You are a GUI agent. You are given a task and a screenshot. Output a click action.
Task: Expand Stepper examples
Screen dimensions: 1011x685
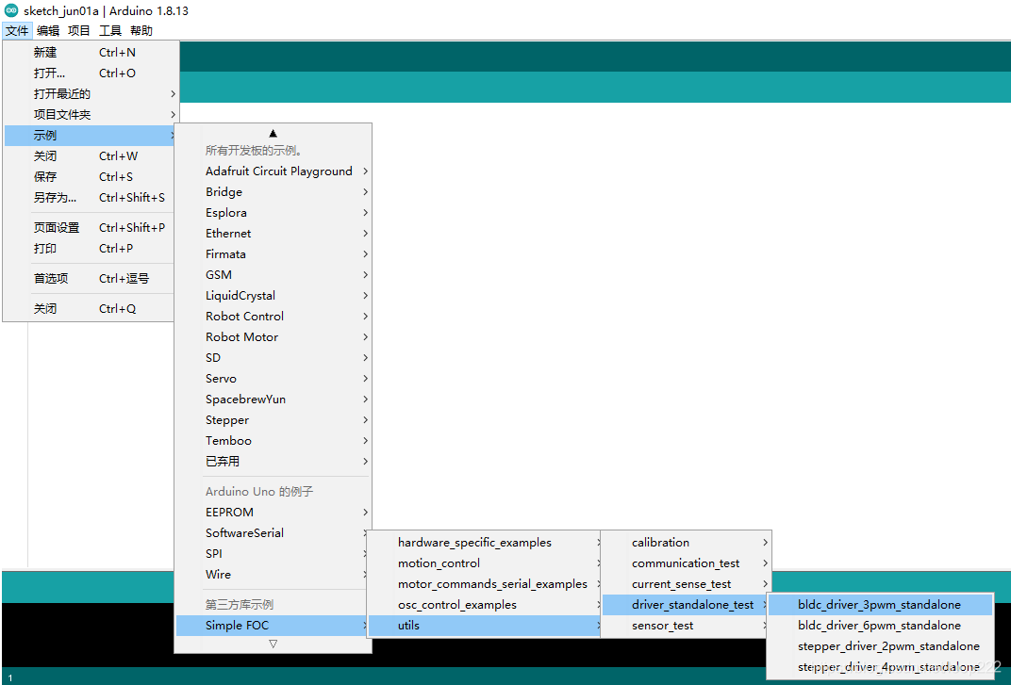pyautogui.click(x=273, y=419)
